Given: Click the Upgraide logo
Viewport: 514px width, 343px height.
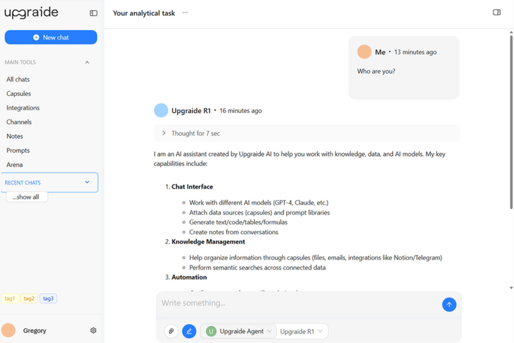Looking at the screenshot, I should (31, 13).
